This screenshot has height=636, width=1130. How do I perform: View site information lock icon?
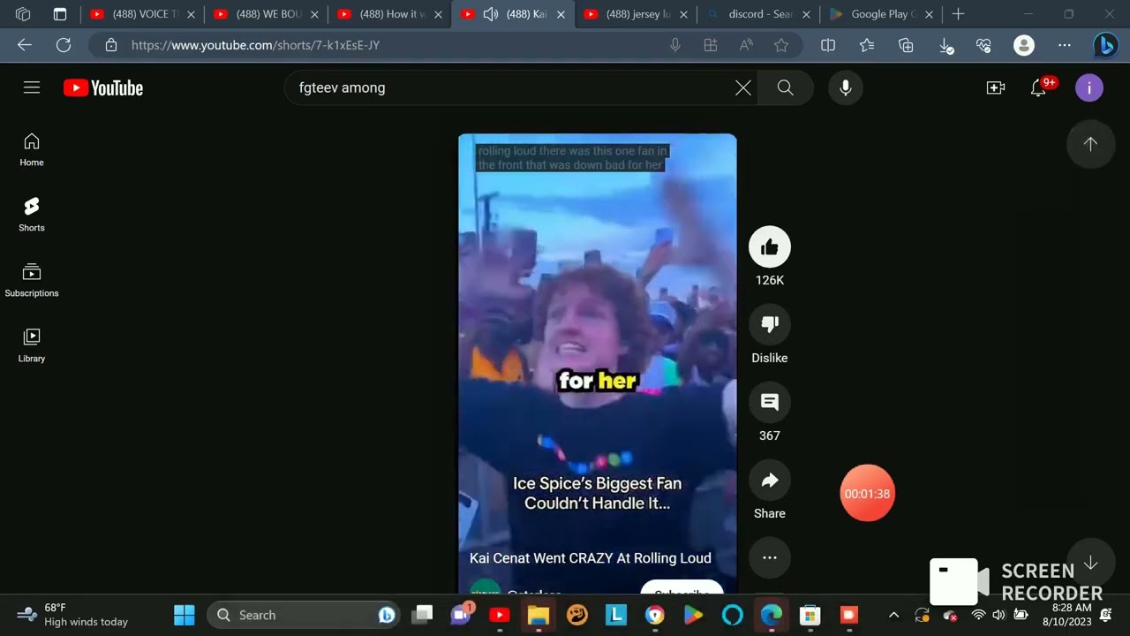pos(110,45)
